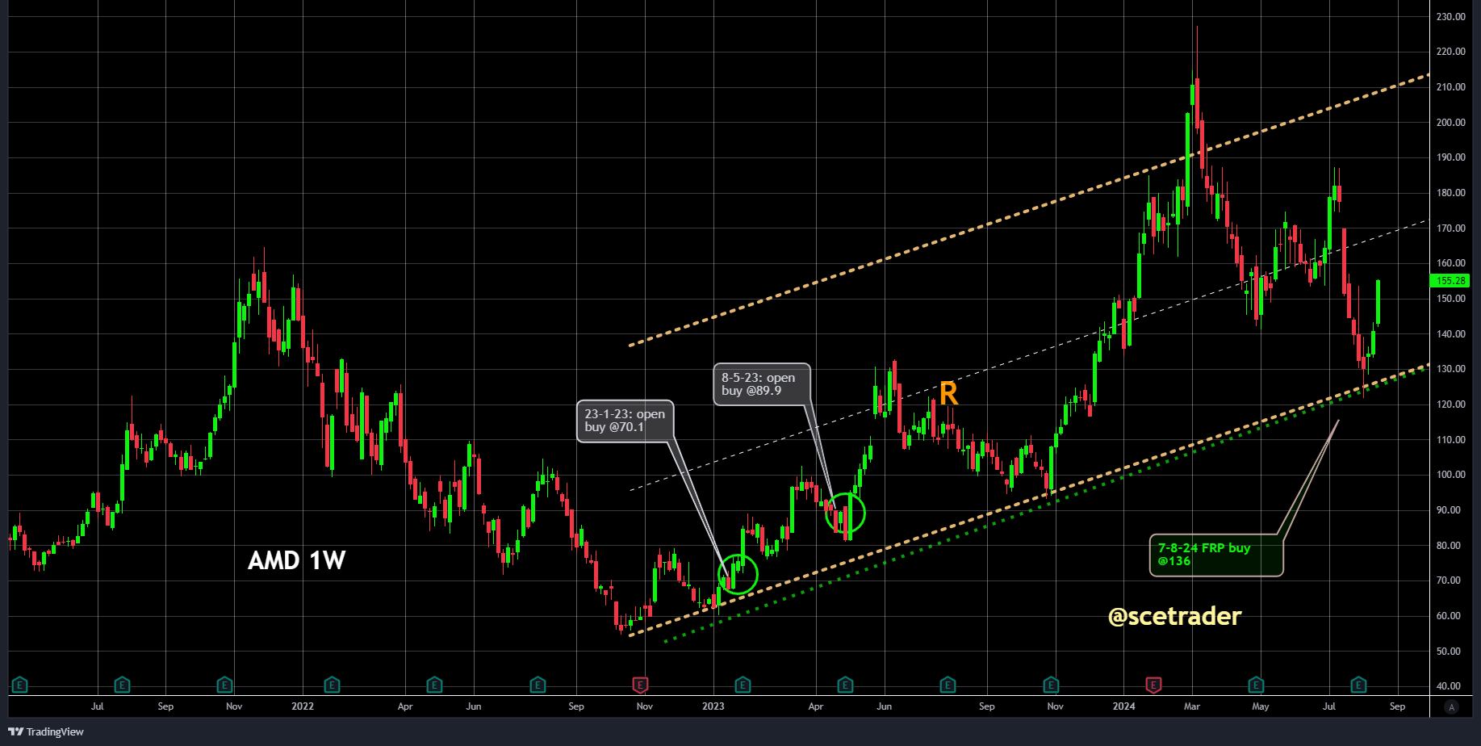Open the TradingView logo link

46,731
